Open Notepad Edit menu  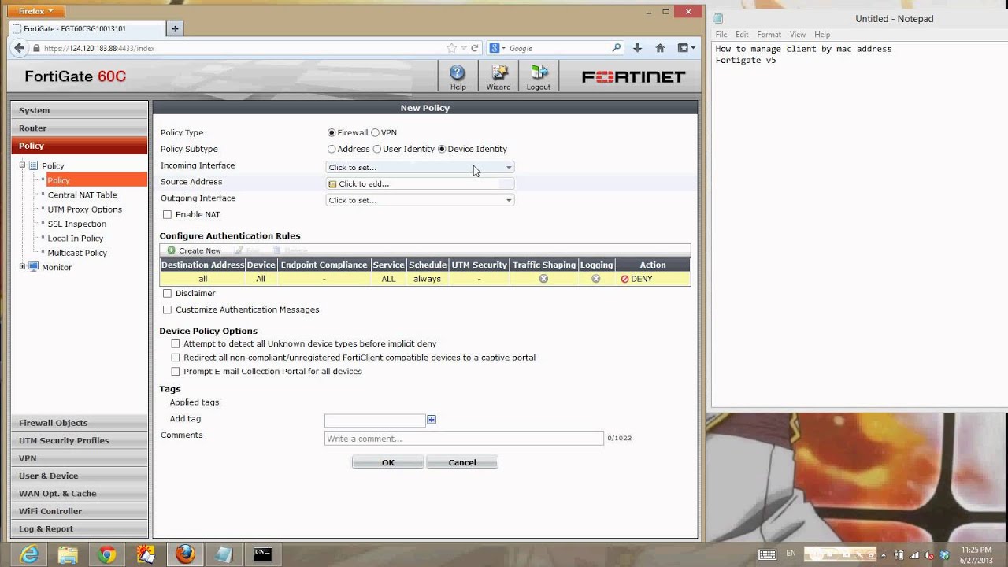(x=742, y=35)
